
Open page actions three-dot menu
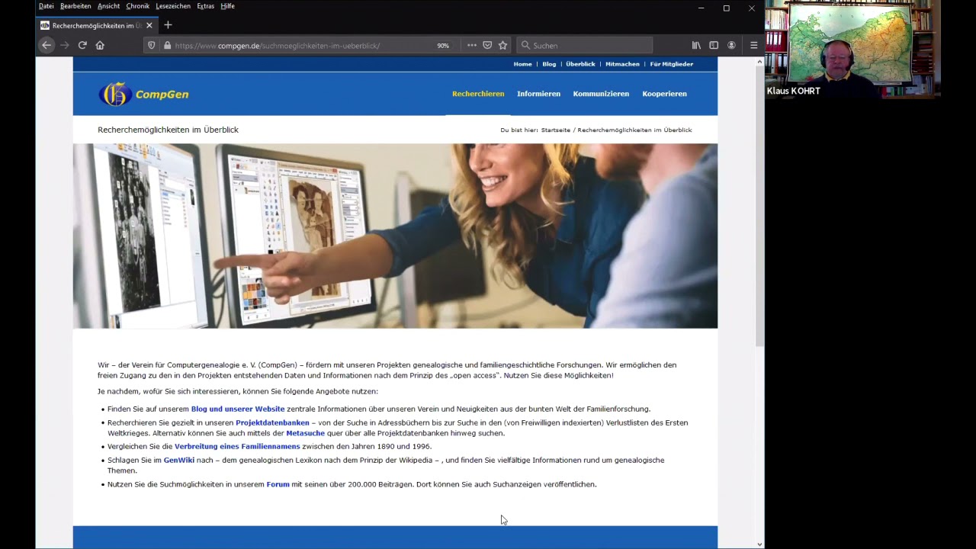coord(472,45)
